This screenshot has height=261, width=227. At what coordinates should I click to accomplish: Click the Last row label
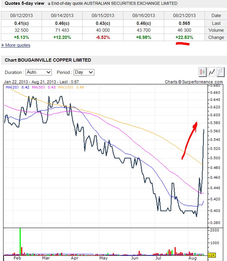(216, 23)
